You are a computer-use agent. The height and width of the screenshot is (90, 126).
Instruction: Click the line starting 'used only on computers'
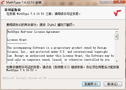pyautogui.click(x=58, y=60)
